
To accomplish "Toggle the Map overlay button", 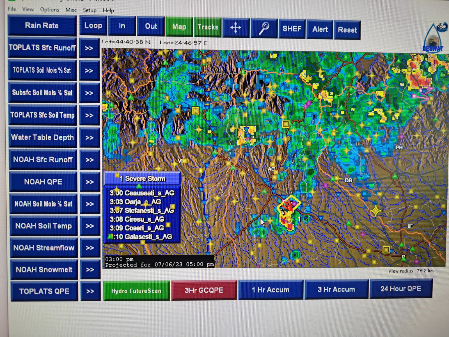I will [x=179, y=27].
